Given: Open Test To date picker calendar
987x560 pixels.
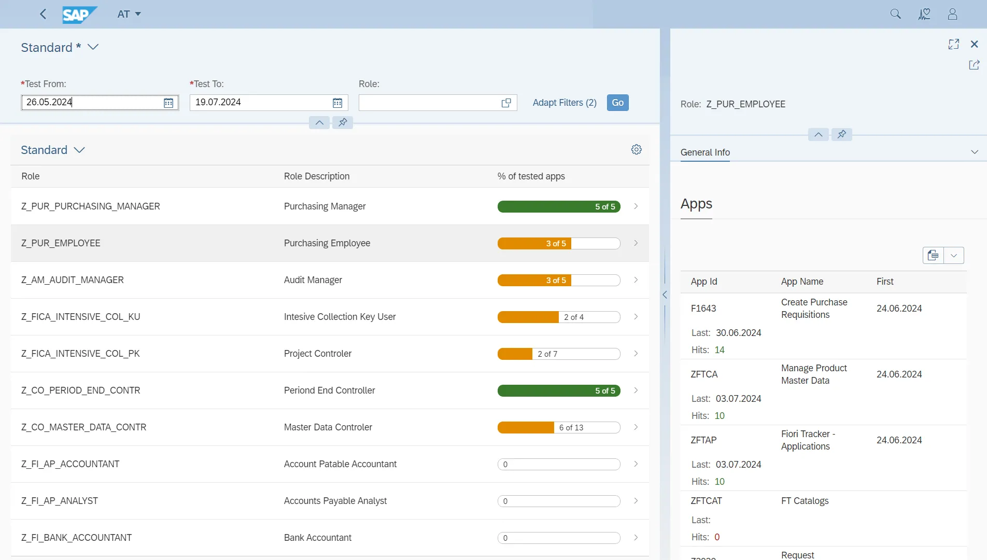Looking at the screenshot, I should click(x=337, y=103).
